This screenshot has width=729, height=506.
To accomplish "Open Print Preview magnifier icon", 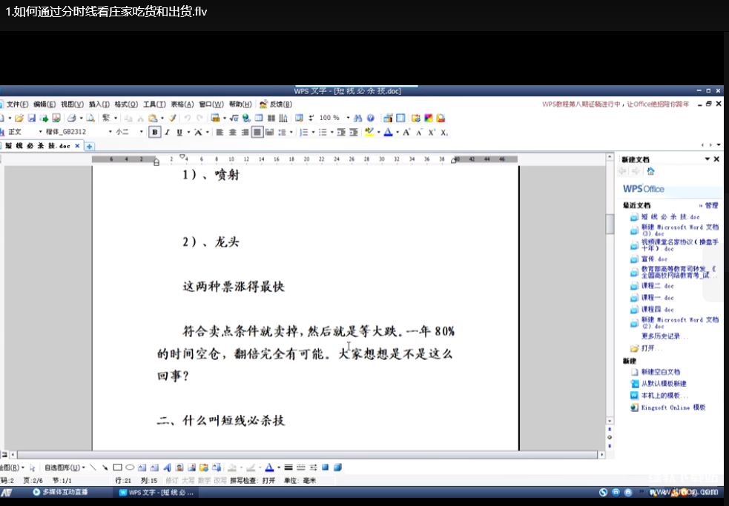I will tap(90, 118).
